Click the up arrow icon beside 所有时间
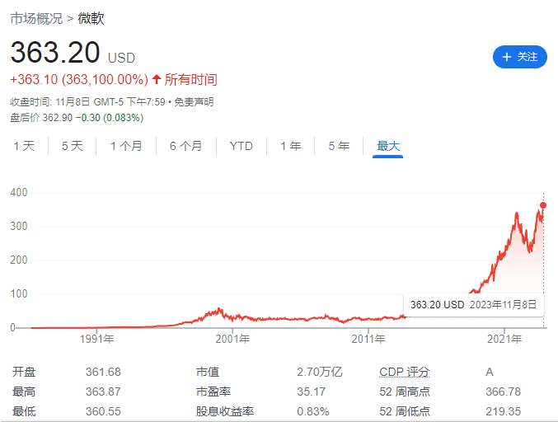The width and height of the screenshot is (558, 422). [x=157, y=79]
